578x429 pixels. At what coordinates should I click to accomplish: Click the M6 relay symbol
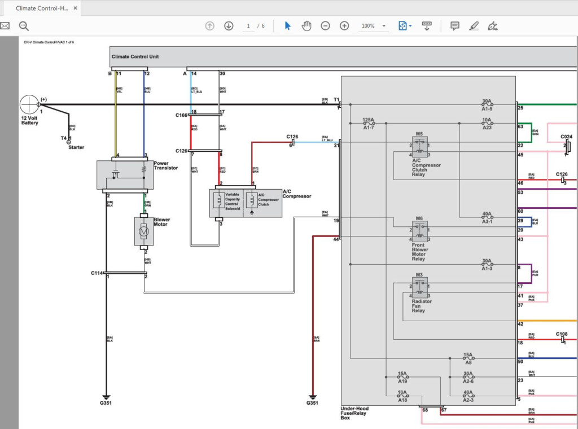[420, 231]
